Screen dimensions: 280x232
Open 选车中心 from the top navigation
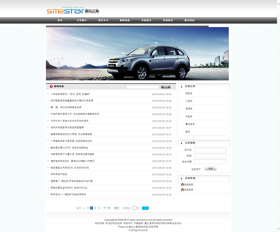pyautogui.click(x=103, y=20)
